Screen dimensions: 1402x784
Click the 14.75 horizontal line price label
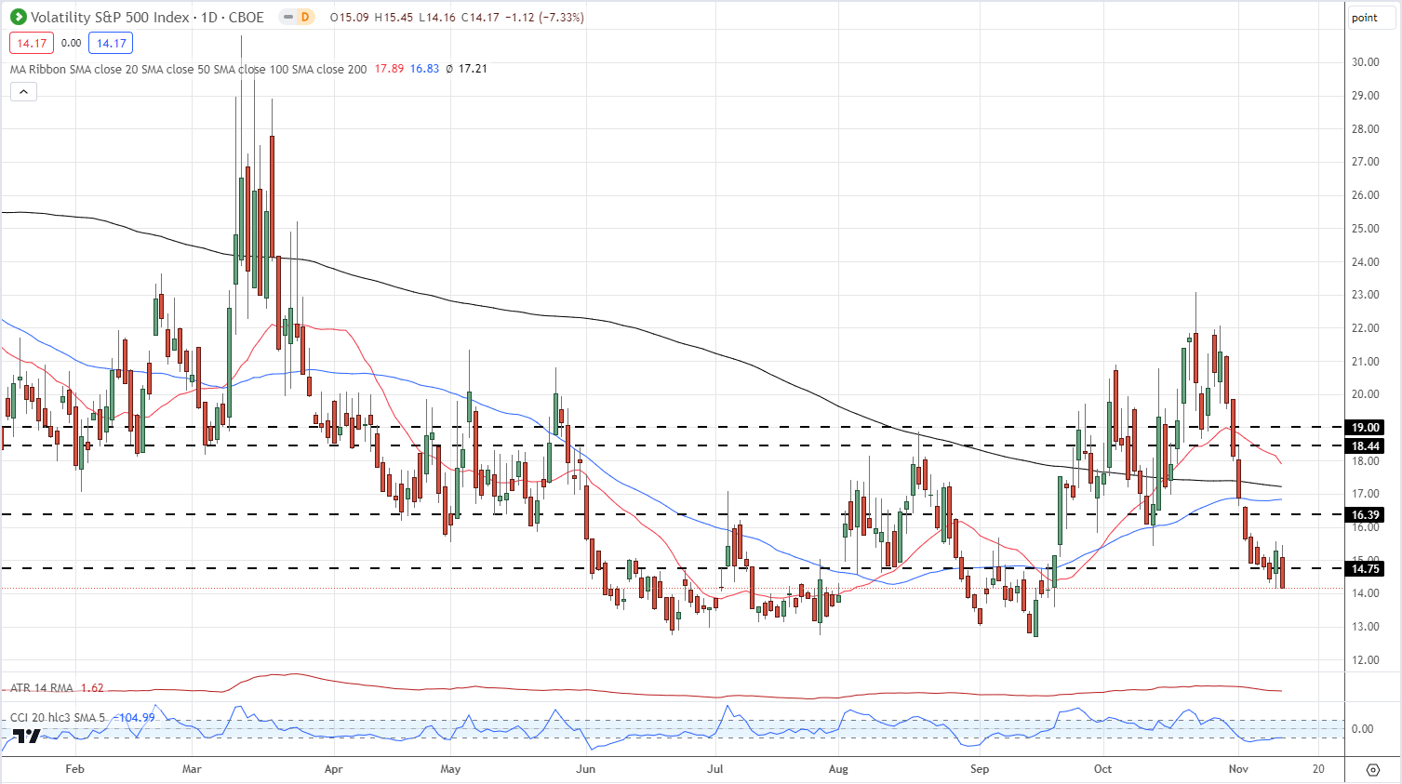[1366, 569]
